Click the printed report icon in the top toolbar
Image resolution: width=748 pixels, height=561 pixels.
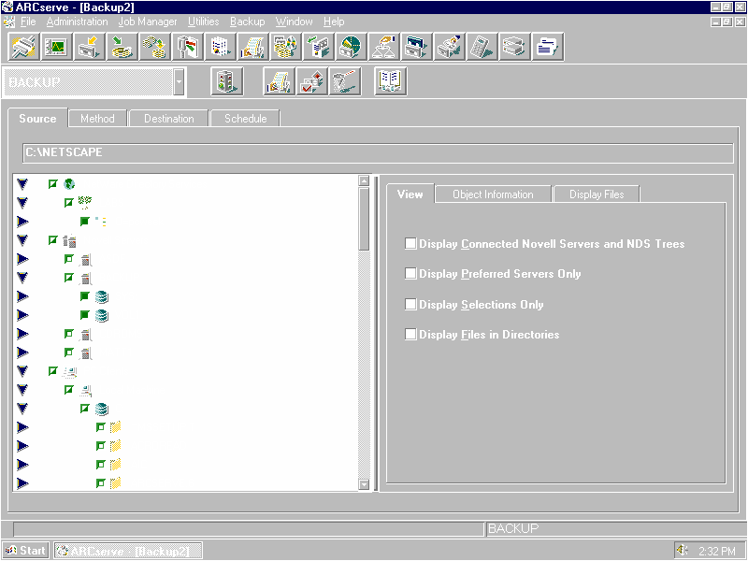[252, 47]
